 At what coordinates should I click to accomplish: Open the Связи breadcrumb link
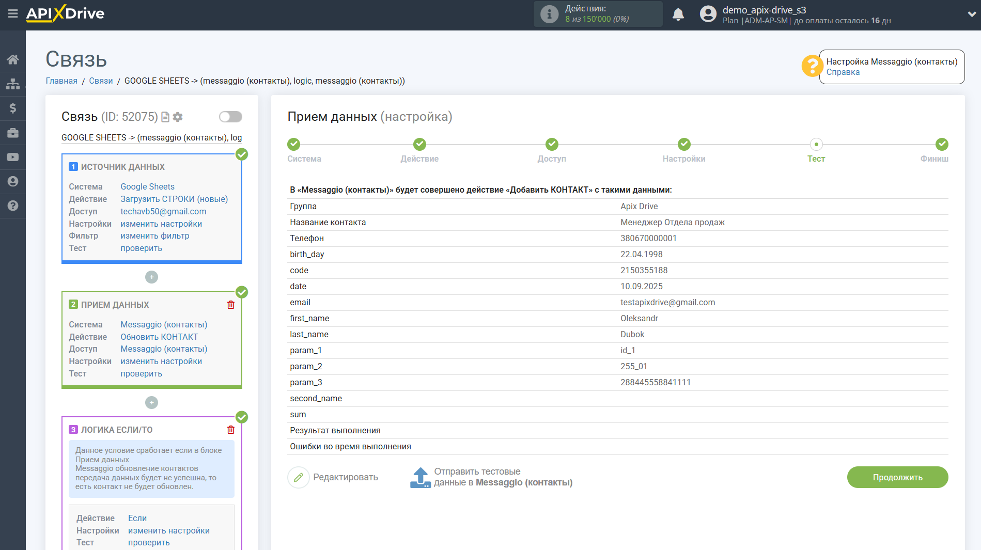tap(101, 81)
